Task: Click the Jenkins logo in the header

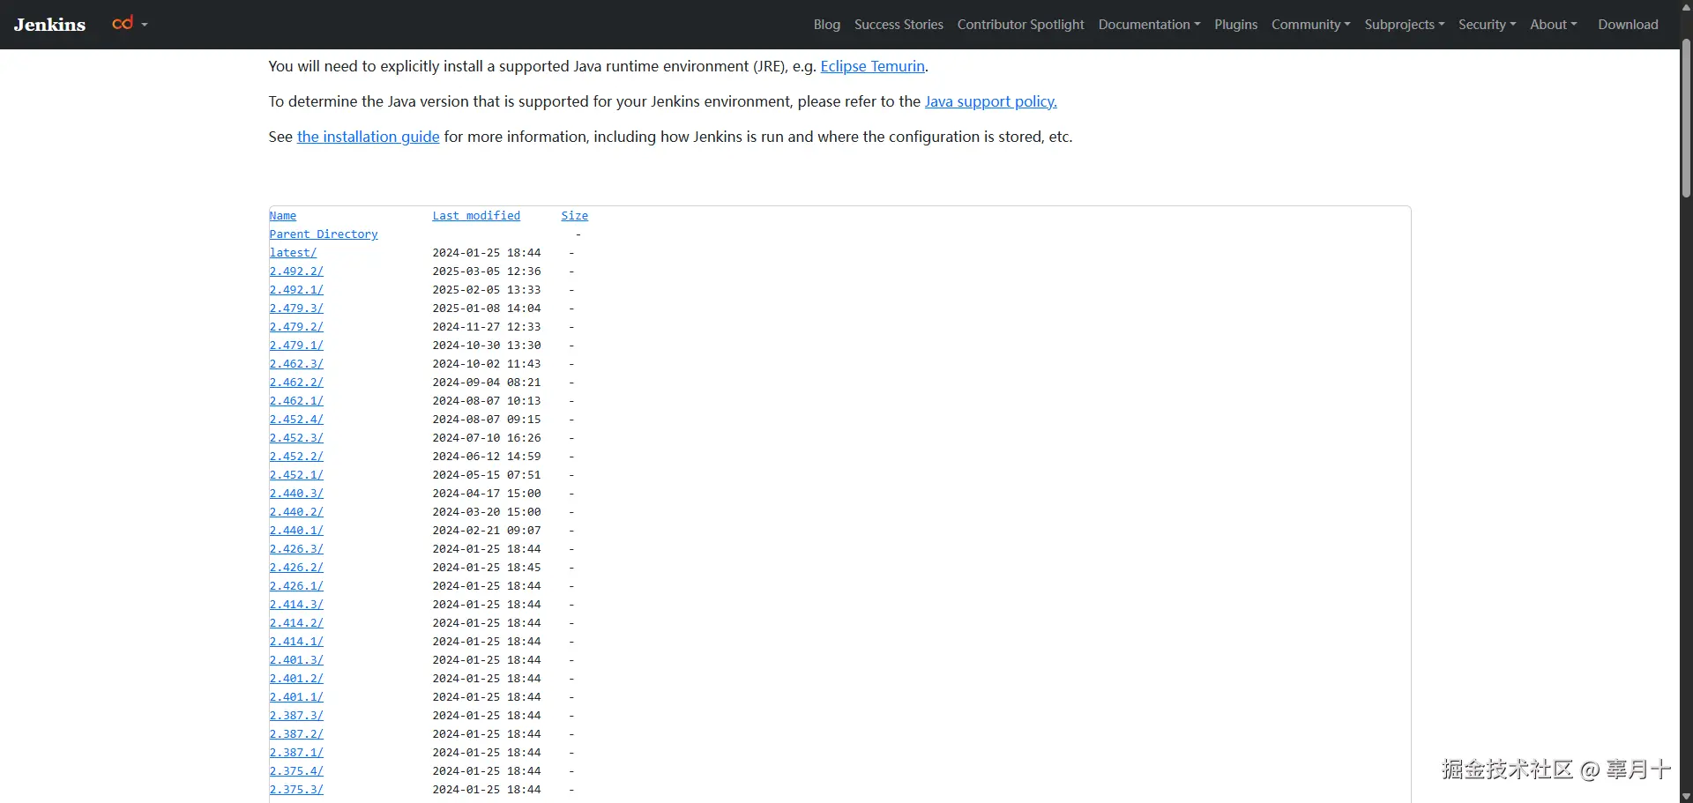Action: coord(49,25)
